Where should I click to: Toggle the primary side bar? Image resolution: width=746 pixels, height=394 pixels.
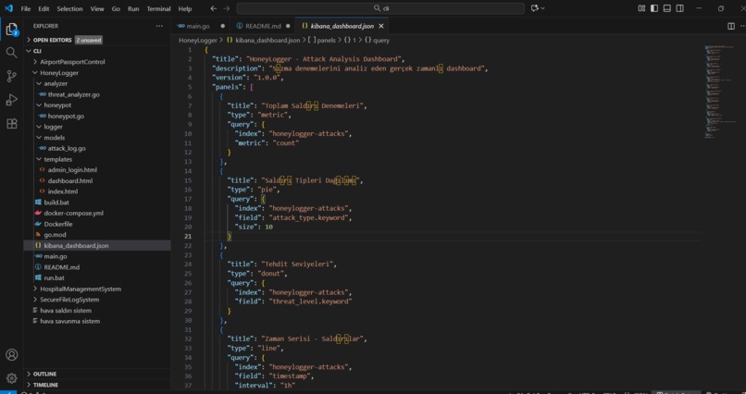click(x=654, y=8)
